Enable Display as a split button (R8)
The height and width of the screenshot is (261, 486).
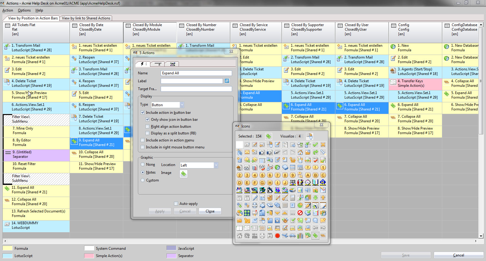(148, 133)
